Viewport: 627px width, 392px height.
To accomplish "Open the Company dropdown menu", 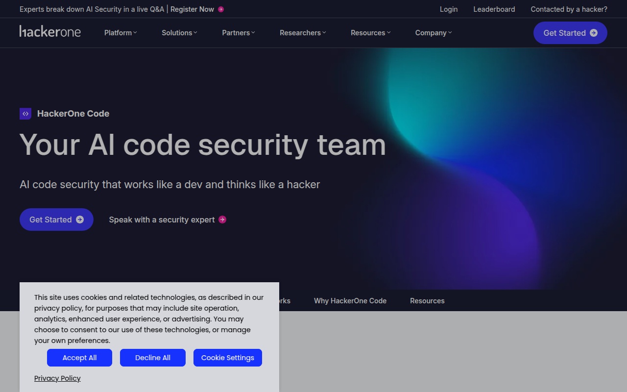I will click(434, 33).
